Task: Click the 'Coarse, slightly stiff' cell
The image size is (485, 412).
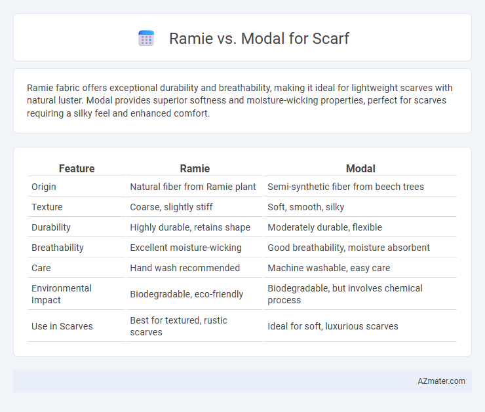Action: point(171,207)
